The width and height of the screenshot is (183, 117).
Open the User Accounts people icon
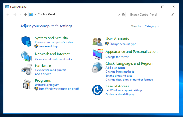click(97, 42)
